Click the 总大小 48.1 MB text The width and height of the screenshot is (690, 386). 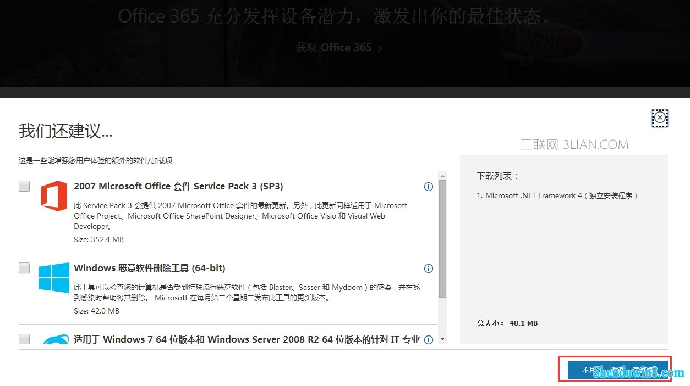(507, 323)
